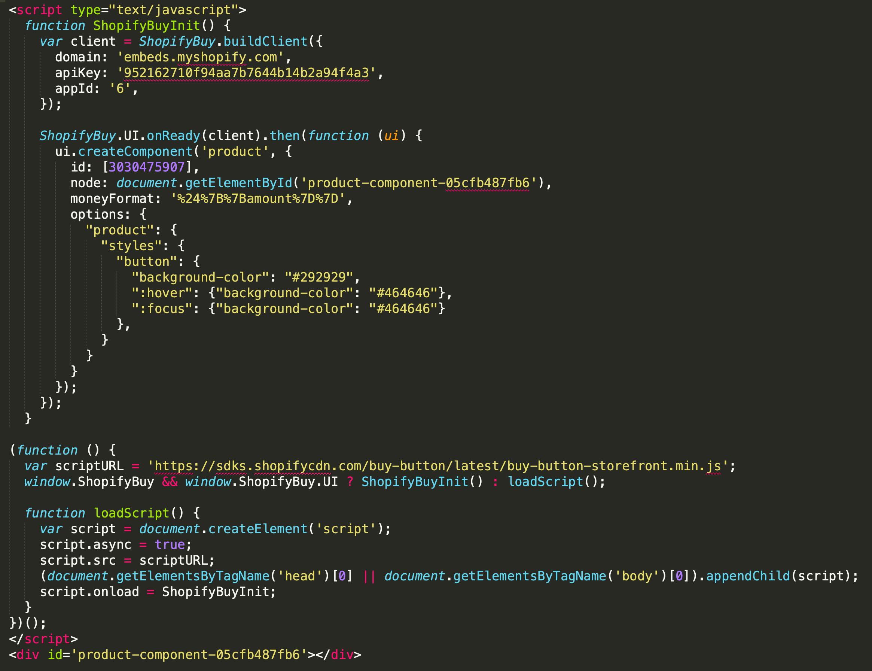Click the buildClient method call
The width and height of the screenshot is (872, 671).
click(265, 41)
